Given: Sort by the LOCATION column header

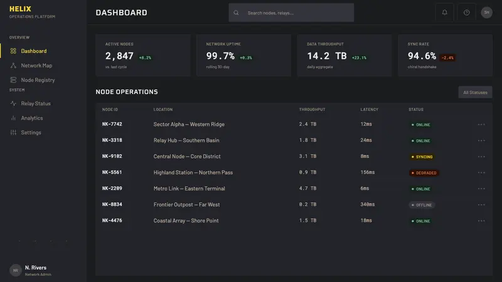Looking at the screenshot, I should pyautogui.click(x=163, y=109).
